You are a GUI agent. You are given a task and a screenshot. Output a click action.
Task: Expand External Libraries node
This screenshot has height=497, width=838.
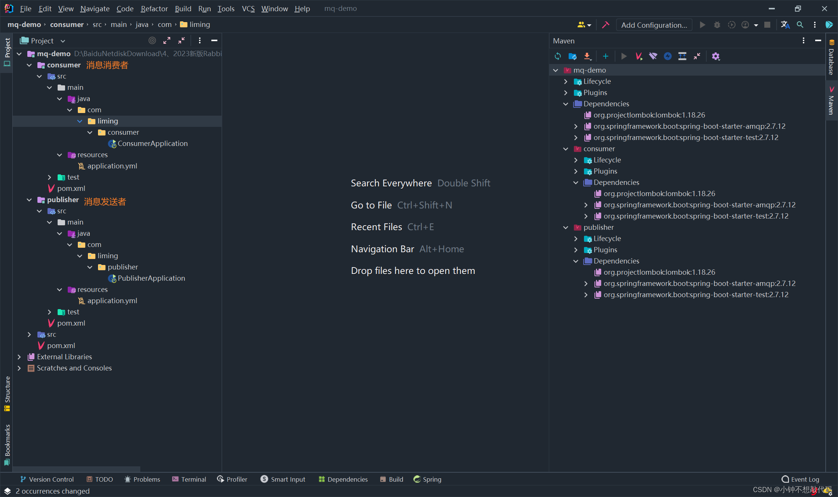click(x=19, y=357)
